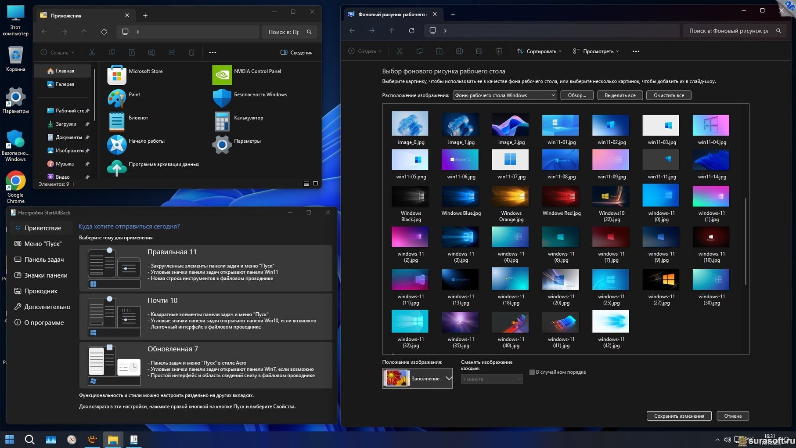
Task: Select Меню "Пуск" tab in StartAllBack
Action: point(41,244)
